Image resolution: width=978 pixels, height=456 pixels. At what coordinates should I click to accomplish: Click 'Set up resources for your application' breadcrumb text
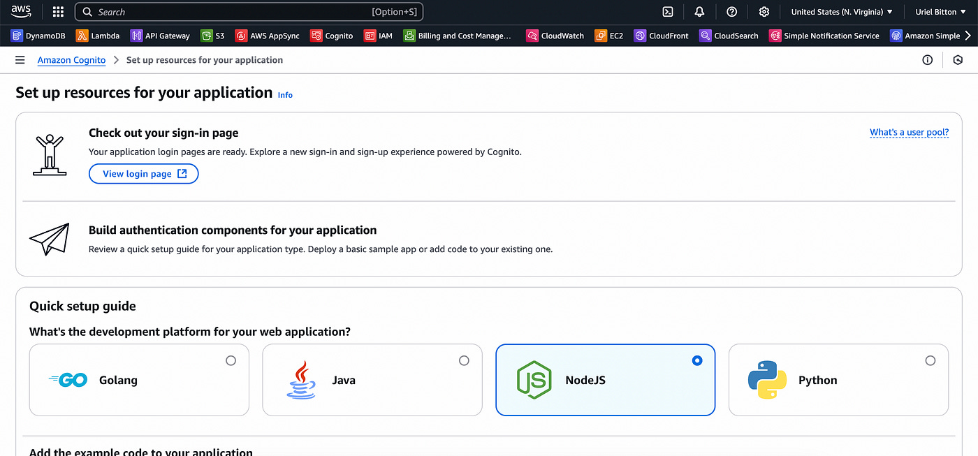[205, 60]
